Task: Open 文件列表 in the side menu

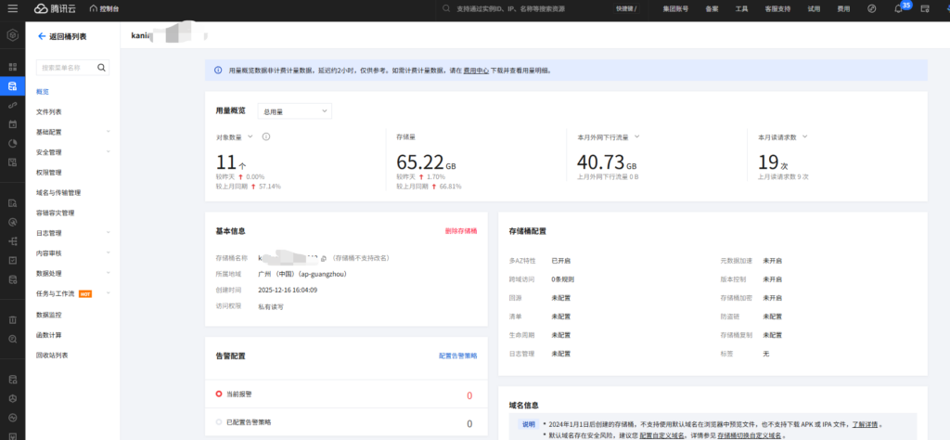Action: click(x=49, y=112)
